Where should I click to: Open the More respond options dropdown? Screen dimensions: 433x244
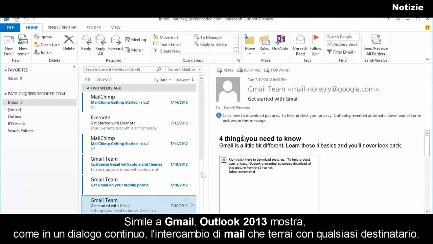(x=134, y=50)
